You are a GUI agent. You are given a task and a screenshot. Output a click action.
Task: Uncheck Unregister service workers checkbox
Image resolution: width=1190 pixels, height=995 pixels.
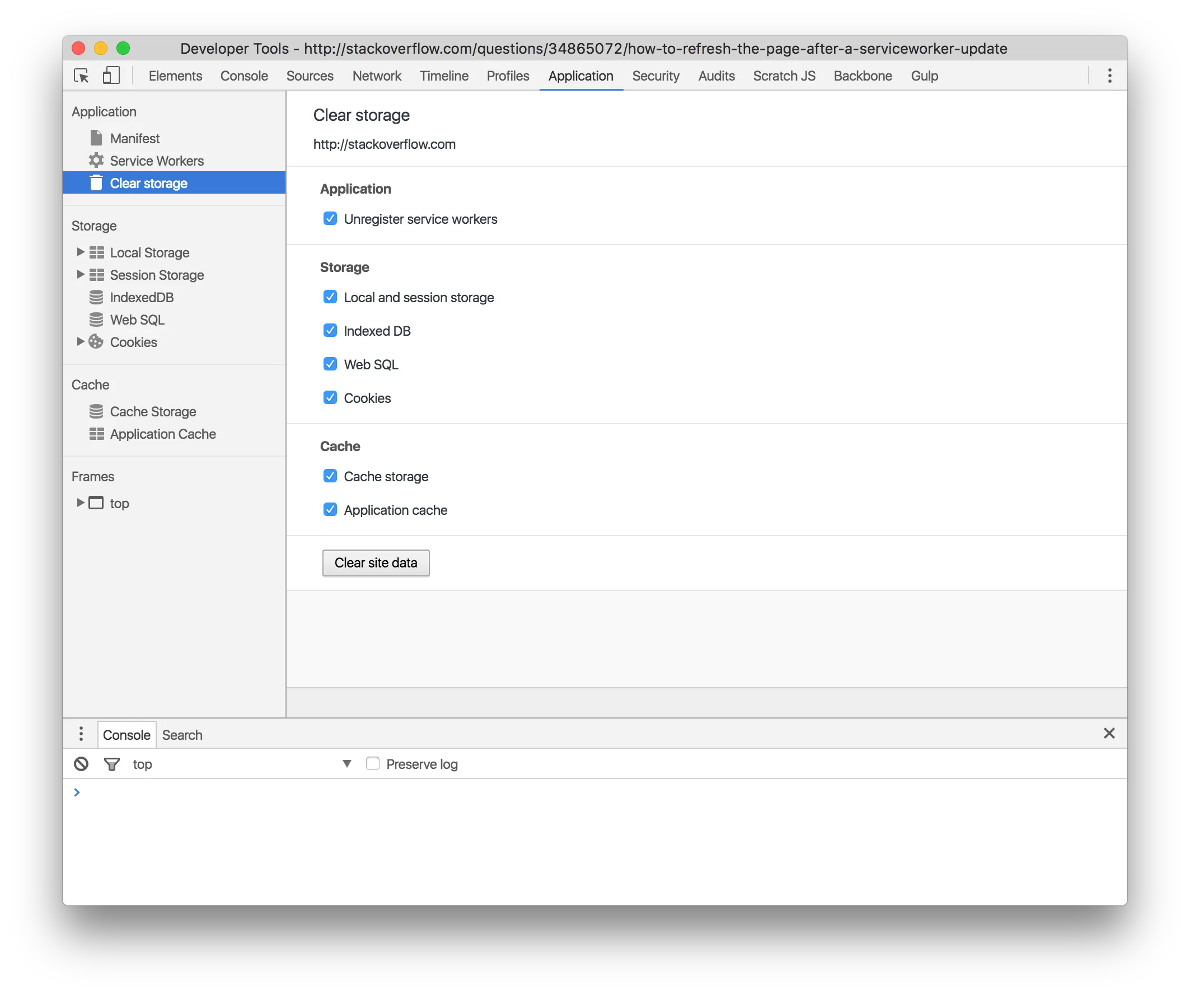pyautogui.click(x=330, y=219)
